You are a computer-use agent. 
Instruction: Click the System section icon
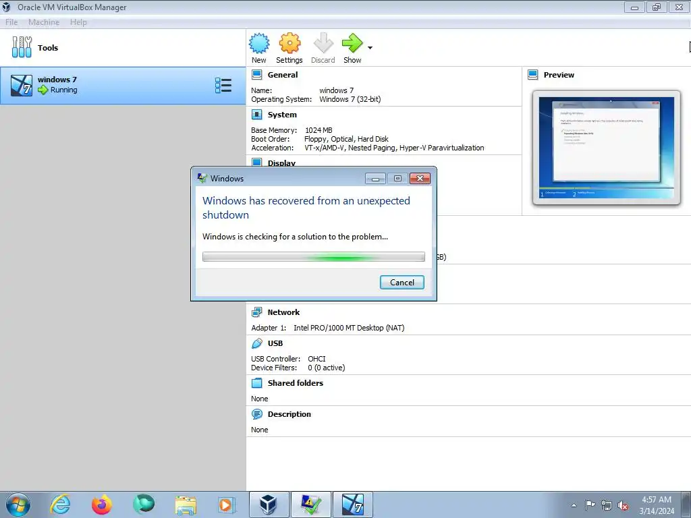[x=256, y=115]
